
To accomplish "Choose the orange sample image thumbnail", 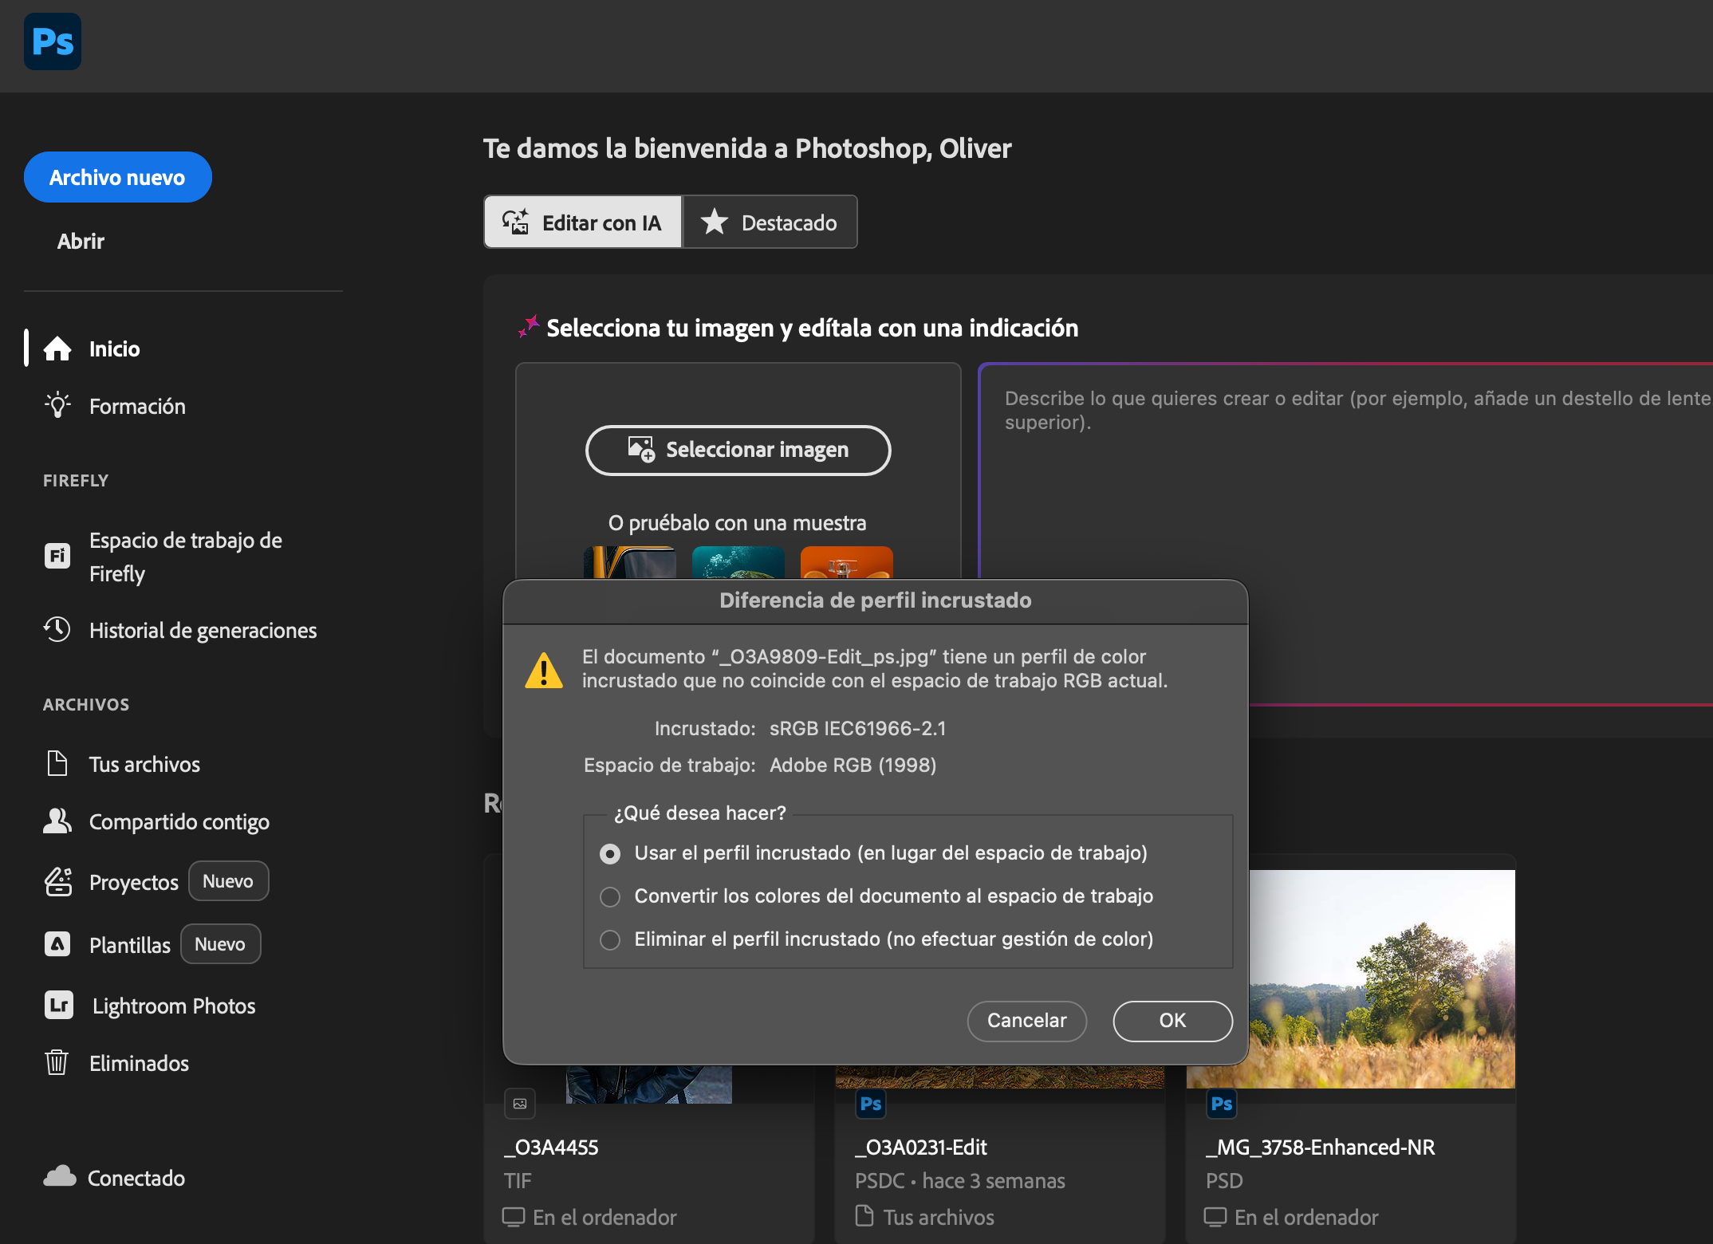I will 847,563.
